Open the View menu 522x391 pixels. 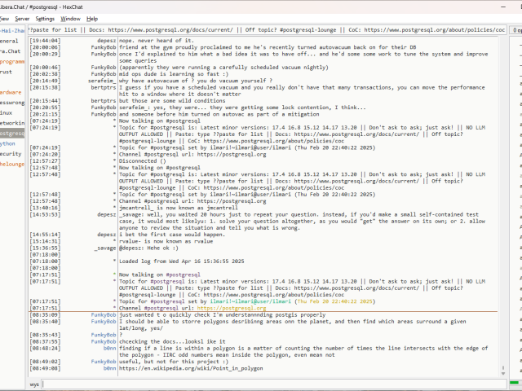(5, 18)
